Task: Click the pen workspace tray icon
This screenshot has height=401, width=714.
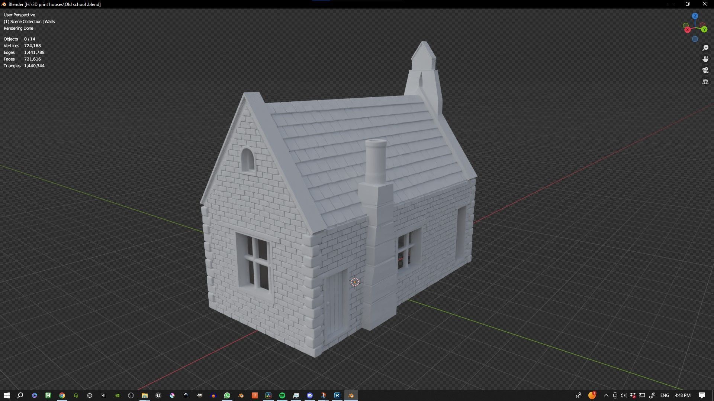Action: pos(652,395)
